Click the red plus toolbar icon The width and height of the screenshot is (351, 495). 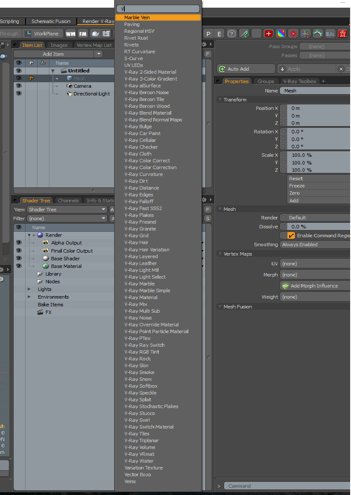point(269,34)
